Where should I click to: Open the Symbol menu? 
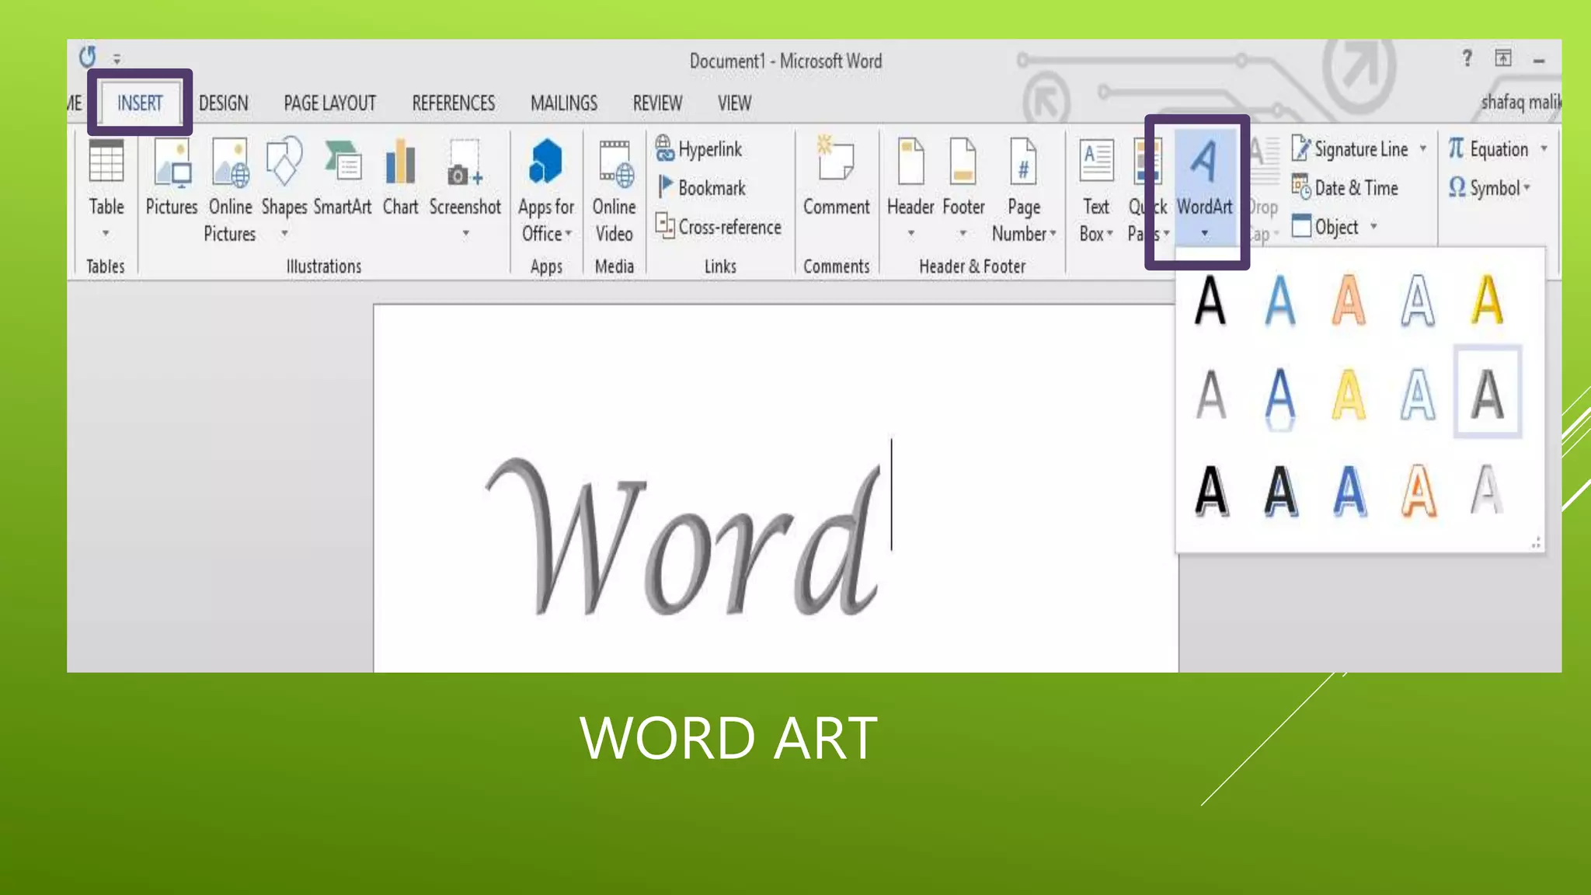(1488, 187)
